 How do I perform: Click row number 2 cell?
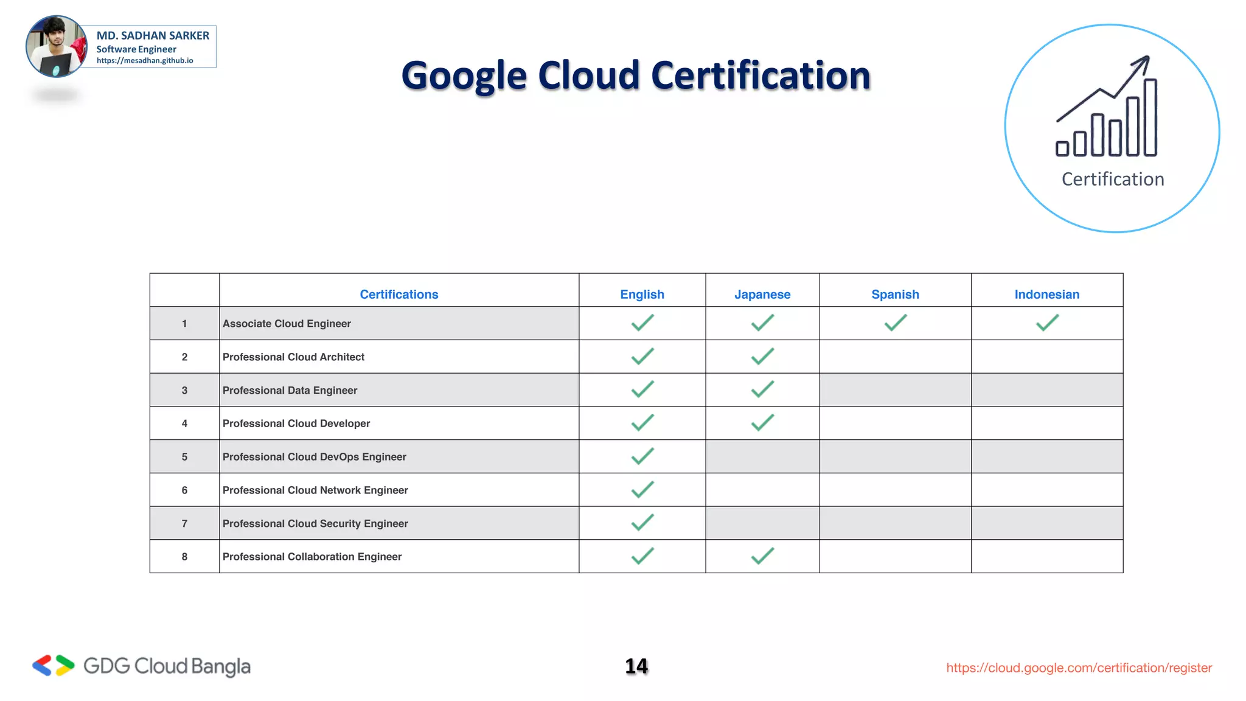[184, 357]
